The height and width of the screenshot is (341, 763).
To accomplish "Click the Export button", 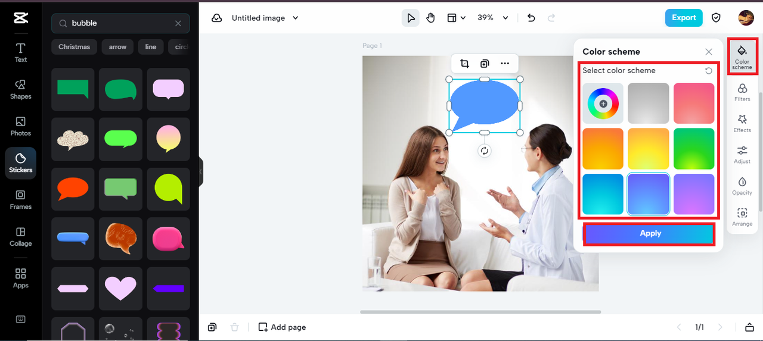I will tap(684, 18).
